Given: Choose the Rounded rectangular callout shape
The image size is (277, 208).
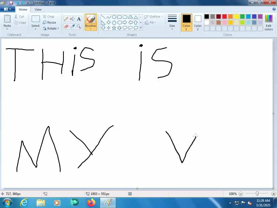Looking at the screenshot, I should [125, 28].
